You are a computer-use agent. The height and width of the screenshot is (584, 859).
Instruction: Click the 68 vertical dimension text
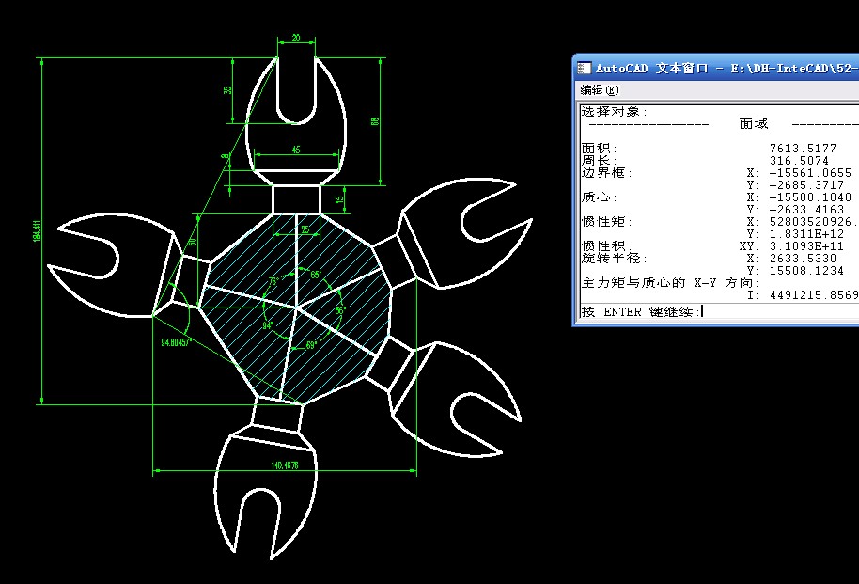pos(375,121)
